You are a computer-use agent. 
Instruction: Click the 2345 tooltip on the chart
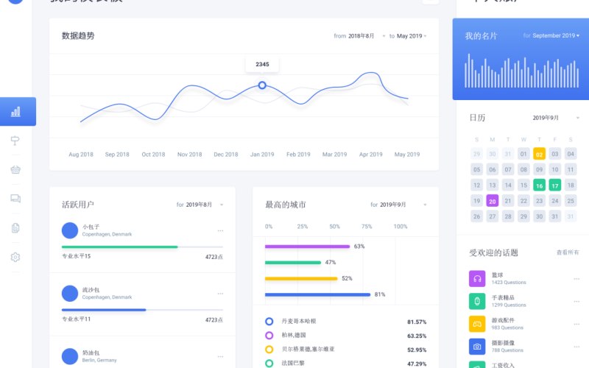click(262, 64)
